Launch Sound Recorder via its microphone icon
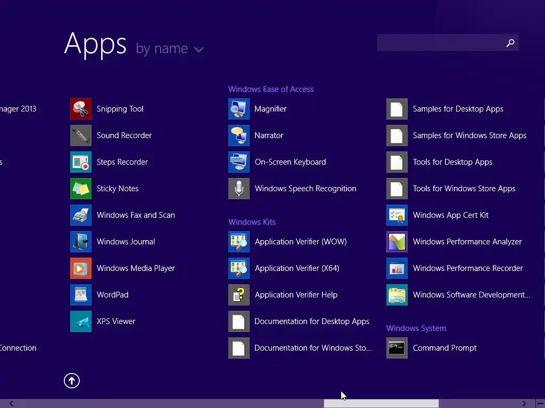The width and height of the screenshot is (545, 408). pos(81,135)
